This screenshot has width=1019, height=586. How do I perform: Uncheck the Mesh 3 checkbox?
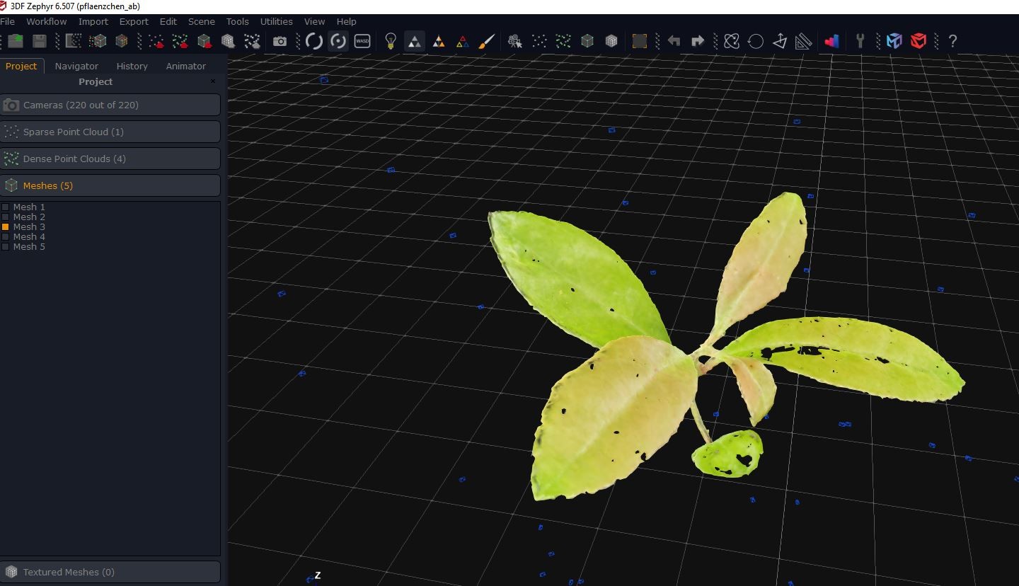(6, 227)
